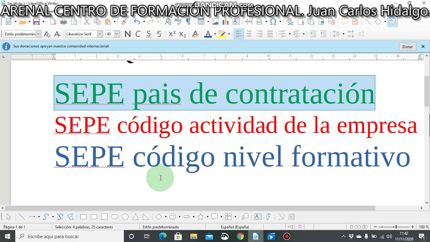Open the Insert Table dropdown arrow
This screenshot has height=242, width=430.
click(208, 22)
